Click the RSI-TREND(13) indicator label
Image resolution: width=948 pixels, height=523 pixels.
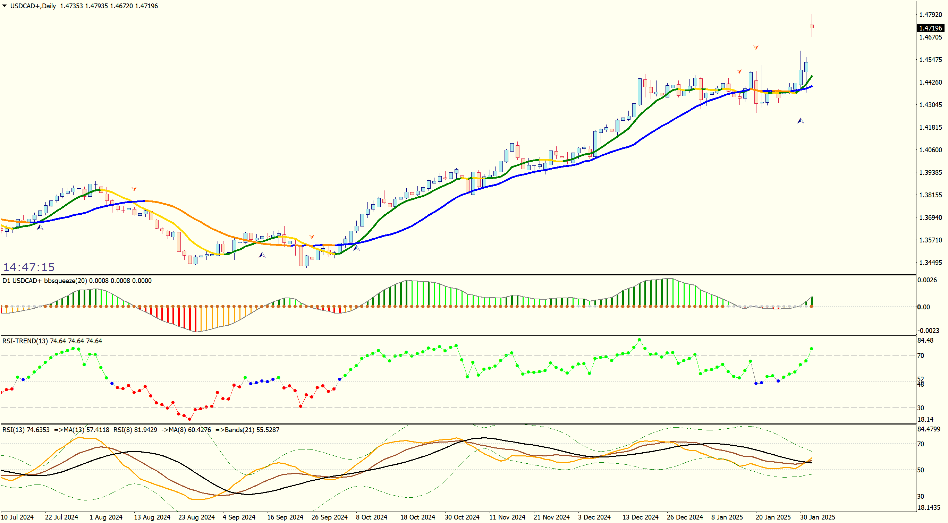tap(25, 341)
